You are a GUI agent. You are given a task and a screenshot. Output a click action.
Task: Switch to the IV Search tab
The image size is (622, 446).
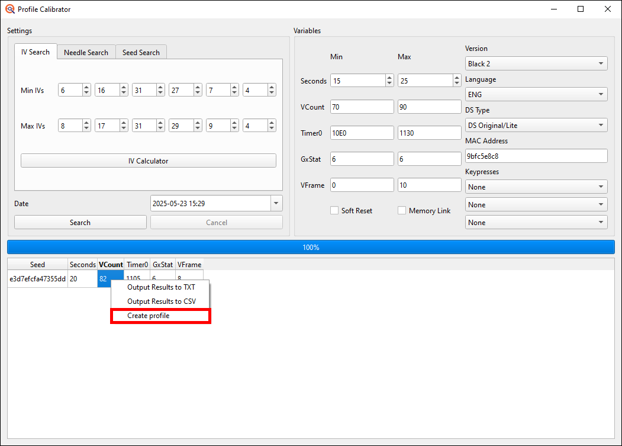[x=36, y=52]
